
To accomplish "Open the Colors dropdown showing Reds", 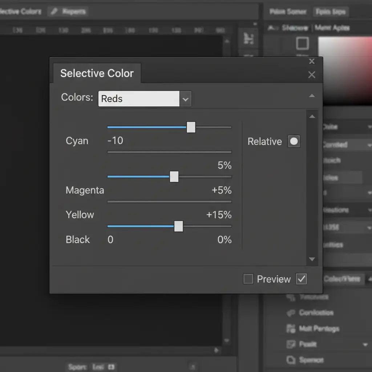I will (x=185, y=99).
